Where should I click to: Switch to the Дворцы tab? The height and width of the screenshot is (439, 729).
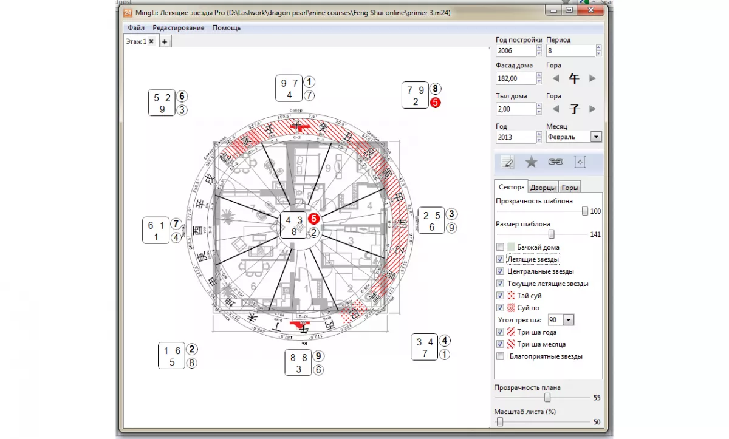click(543, 188)
